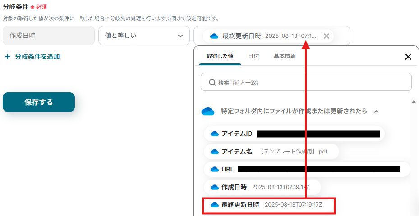Screen dimensions: 419x216
Task: Click the disabled 作成日時 field on the left
Action: click(49, 36)
